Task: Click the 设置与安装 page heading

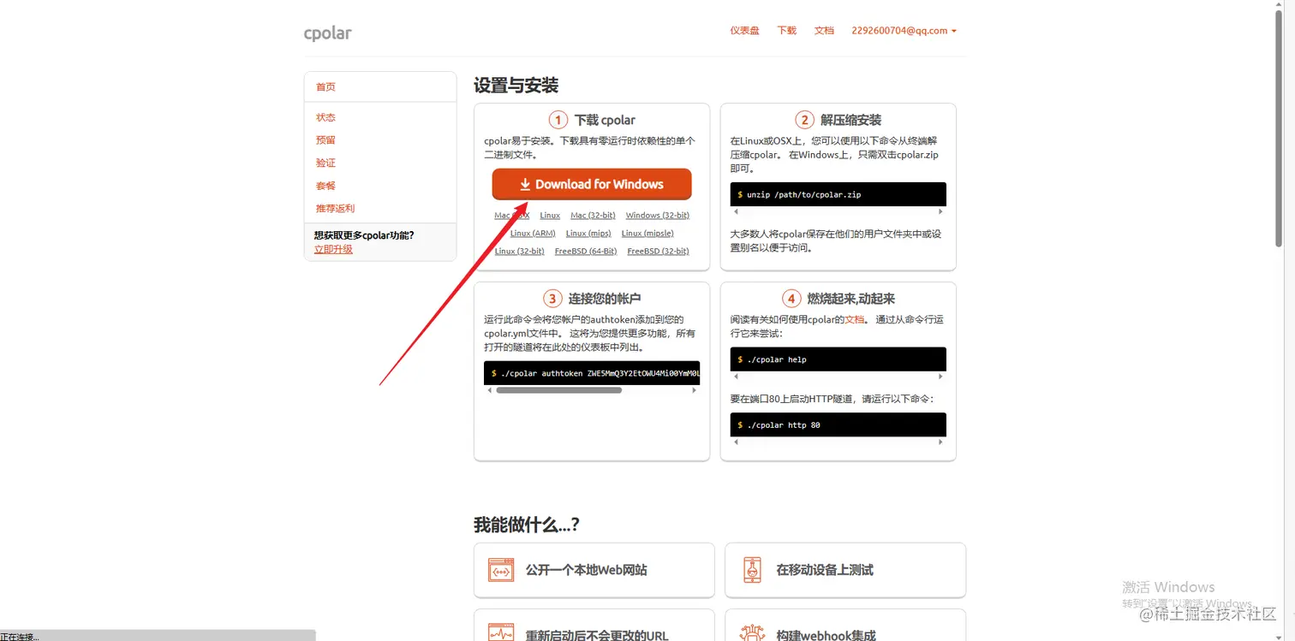Action: [516, 85]
